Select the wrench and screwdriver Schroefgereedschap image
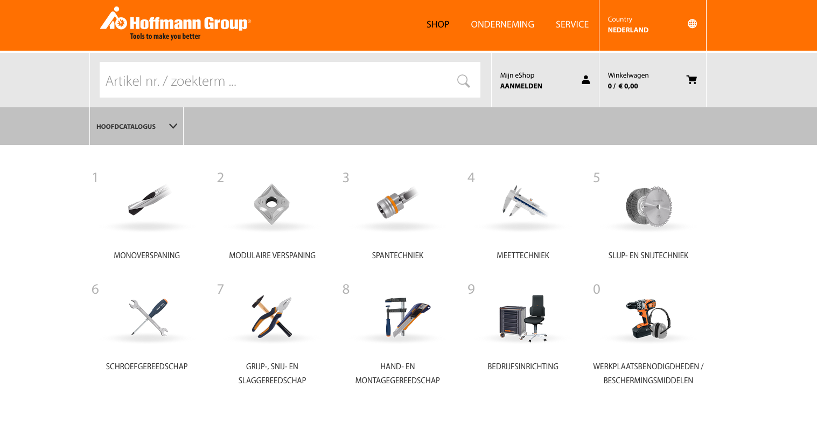817x428 pixels. tap(147, 317)
